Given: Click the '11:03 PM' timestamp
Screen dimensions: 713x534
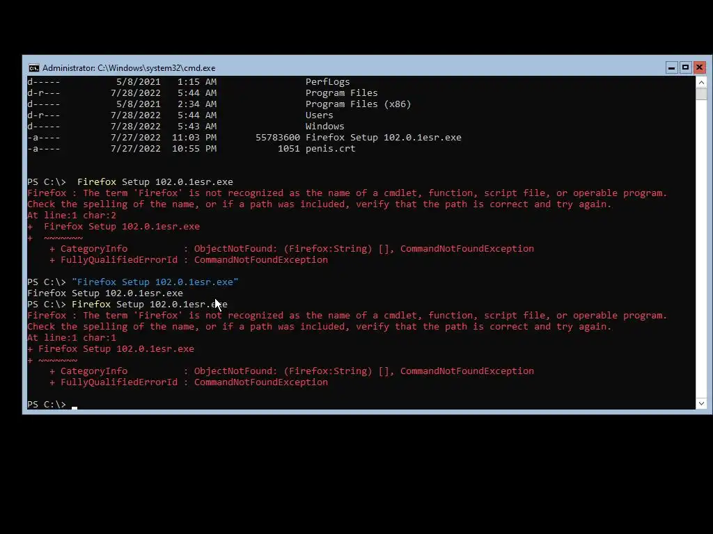Looking at the screenshot, I should [x=194, y=137].
